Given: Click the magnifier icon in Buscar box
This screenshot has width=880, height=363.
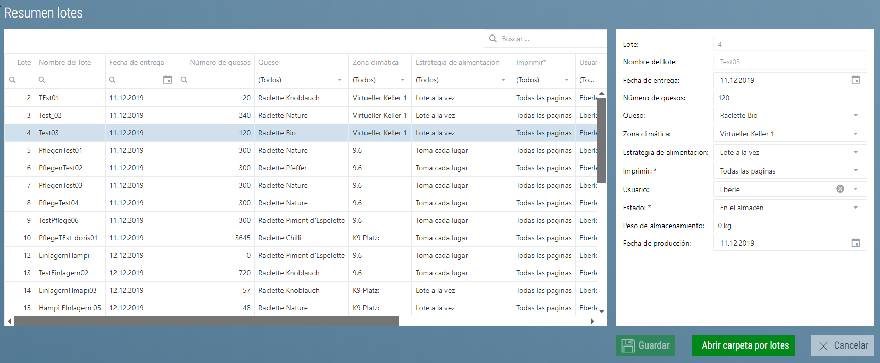Looking at the screenshot, I should (493, 39).
